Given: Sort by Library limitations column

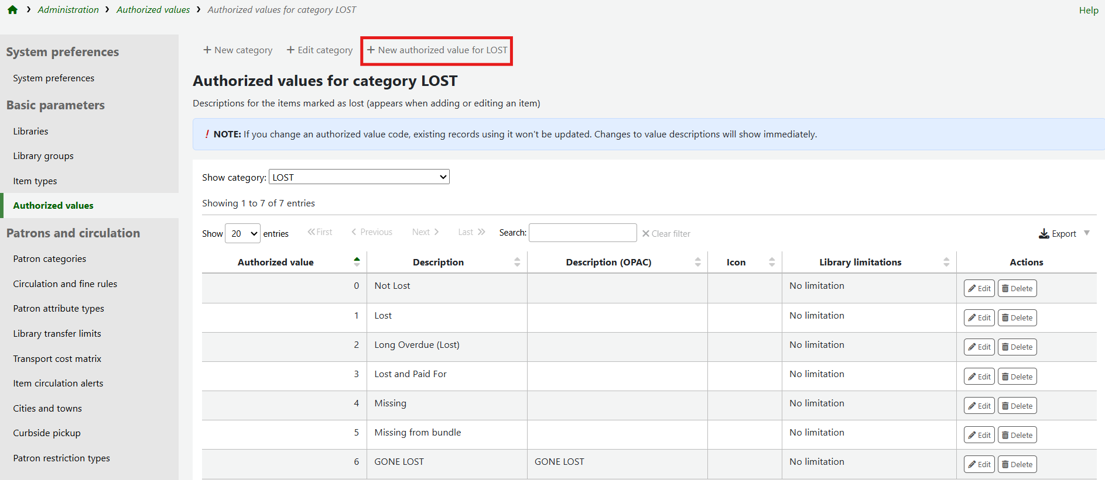Looking at the screenshot, I should (946, 262).
